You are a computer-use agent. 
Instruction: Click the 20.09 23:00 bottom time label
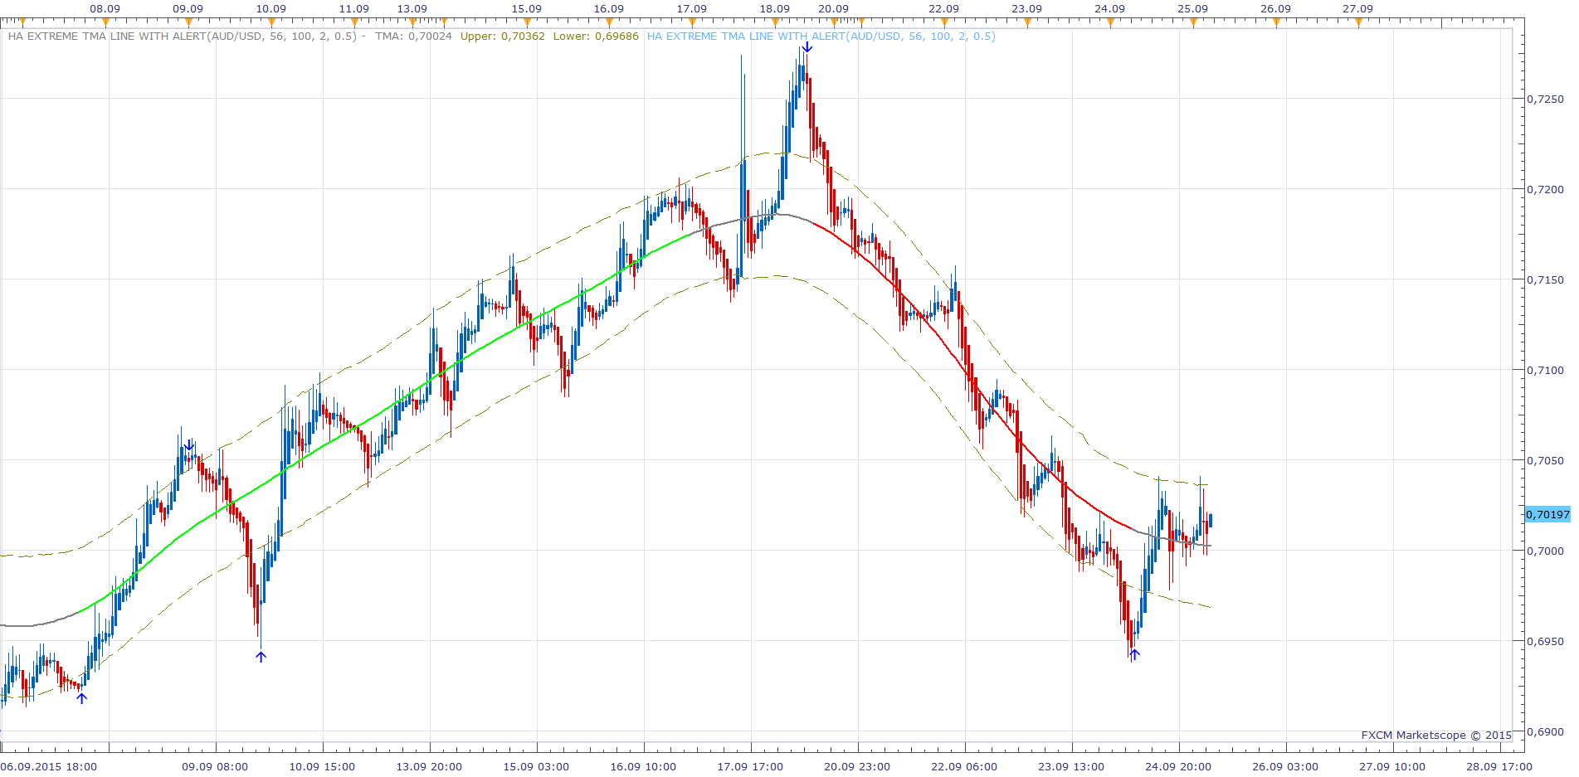857,767
